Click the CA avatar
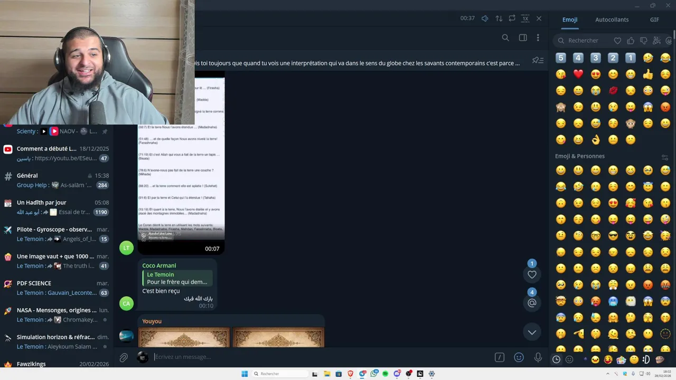This screenshot has width=676, height=380. pyautogui.click(x=126, y=303)
